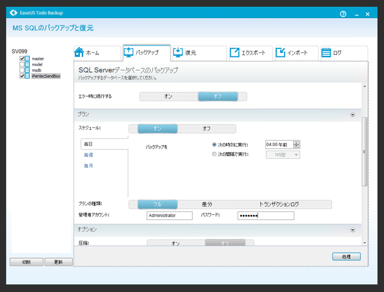Image resolution: width=384 pixels, height=292 pixels.
Task: Uncheck the master database checkbox
Action: click(x=22, y=59)
